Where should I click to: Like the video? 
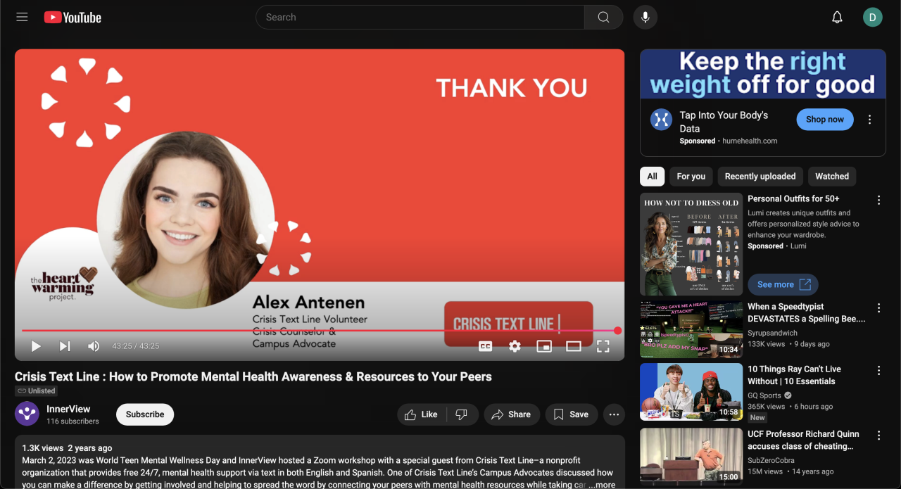point(421,414)
